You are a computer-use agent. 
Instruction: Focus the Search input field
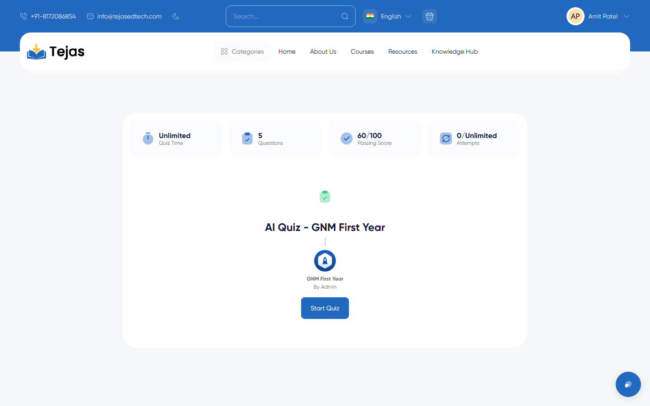pyautogui.click(x=291, y=16)
